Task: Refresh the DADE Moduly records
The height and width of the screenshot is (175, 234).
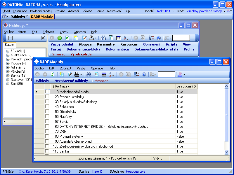Action: click(x=52, y=74)
